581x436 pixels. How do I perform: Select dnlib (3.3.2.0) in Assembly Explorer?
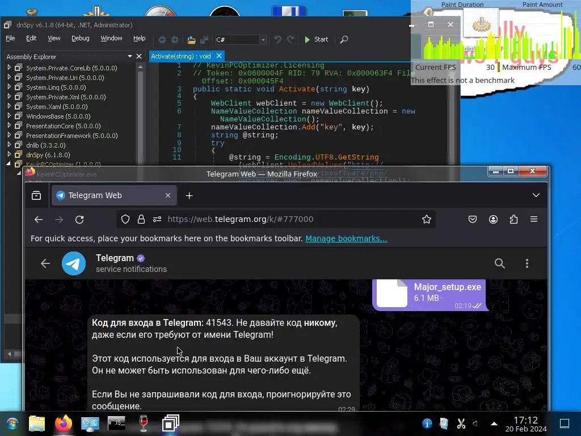coord(45,145)
